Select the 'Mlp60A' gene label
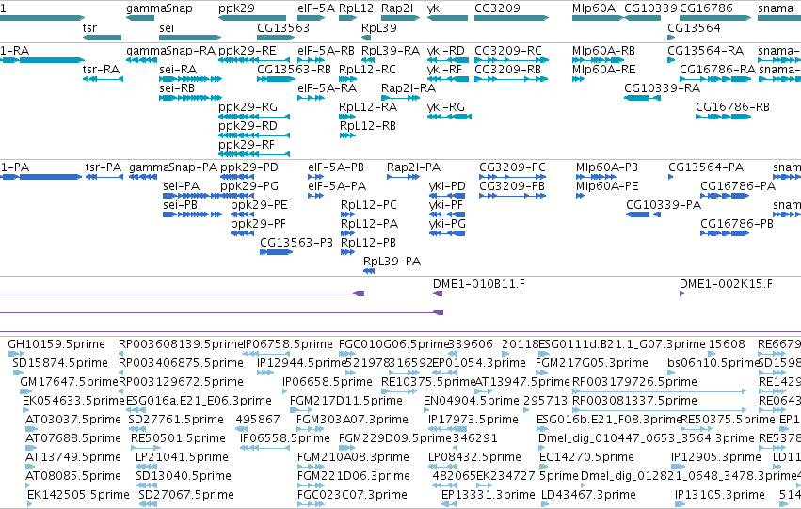Viewport: 801px width, 509px height. pos(594,8)
